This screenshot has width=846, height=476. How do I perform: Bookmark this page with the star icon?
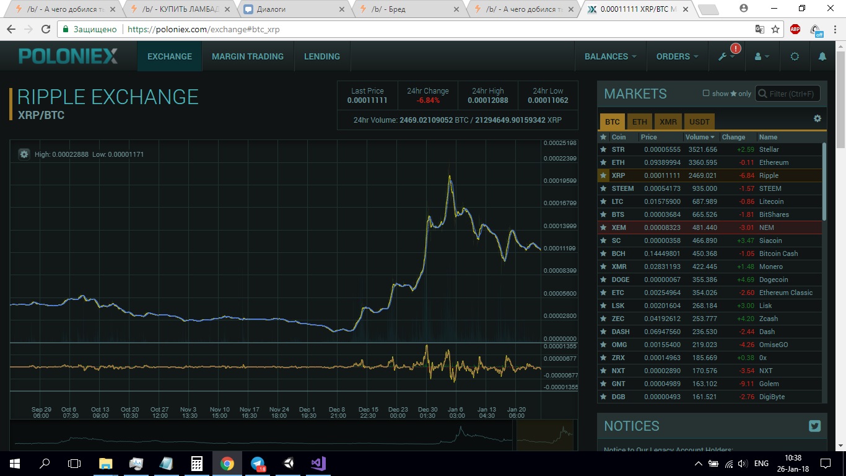pyautogui.click(x=775, y=29)
